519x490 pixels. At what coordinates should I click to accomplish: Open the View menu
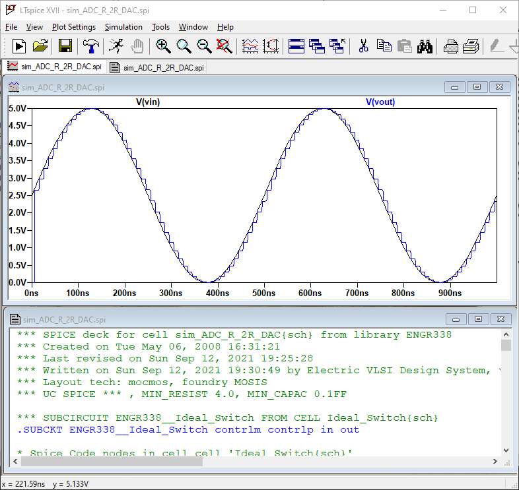(34, 27)
